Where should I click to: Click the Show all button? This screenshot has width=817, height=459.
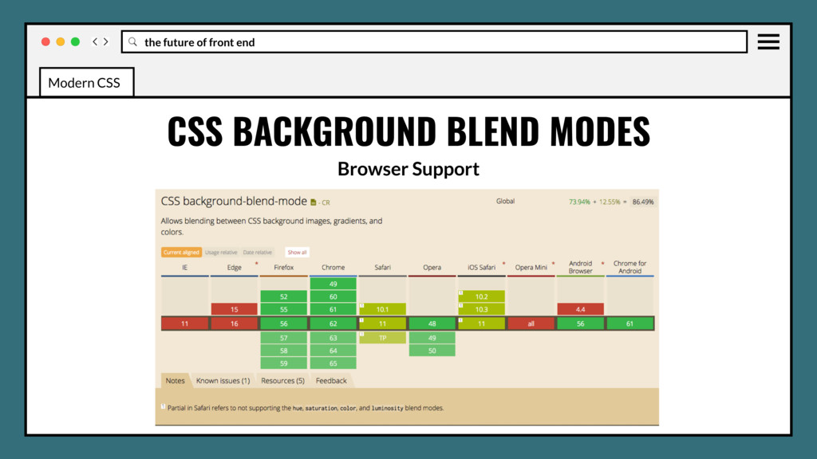tap(297, 253)
